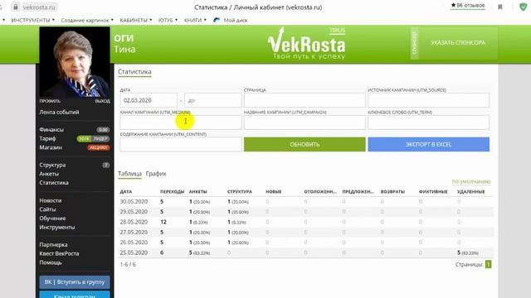531x298 pixels.
Task: Click the bookmark icon in browser bar
Action: pyautogui.click(x=500, y=7)
